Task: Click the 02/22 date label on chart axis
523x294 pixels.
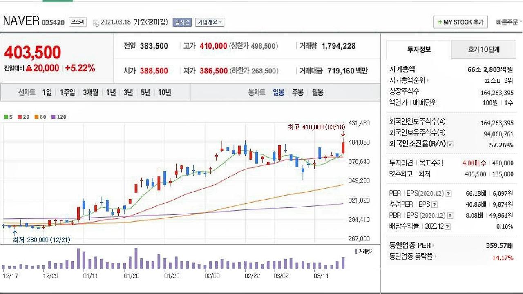Action: (252, 276)
